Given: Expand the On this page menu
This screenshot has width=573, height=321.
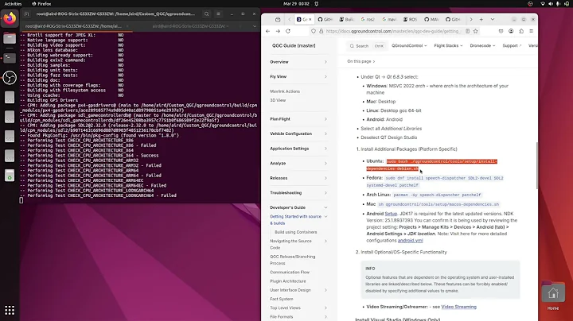Looking at the screenshot, I should 361,61.
